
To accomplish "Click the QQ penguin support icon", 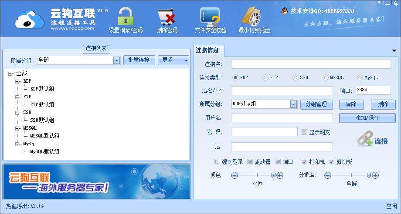I will (x=285, y=11).
